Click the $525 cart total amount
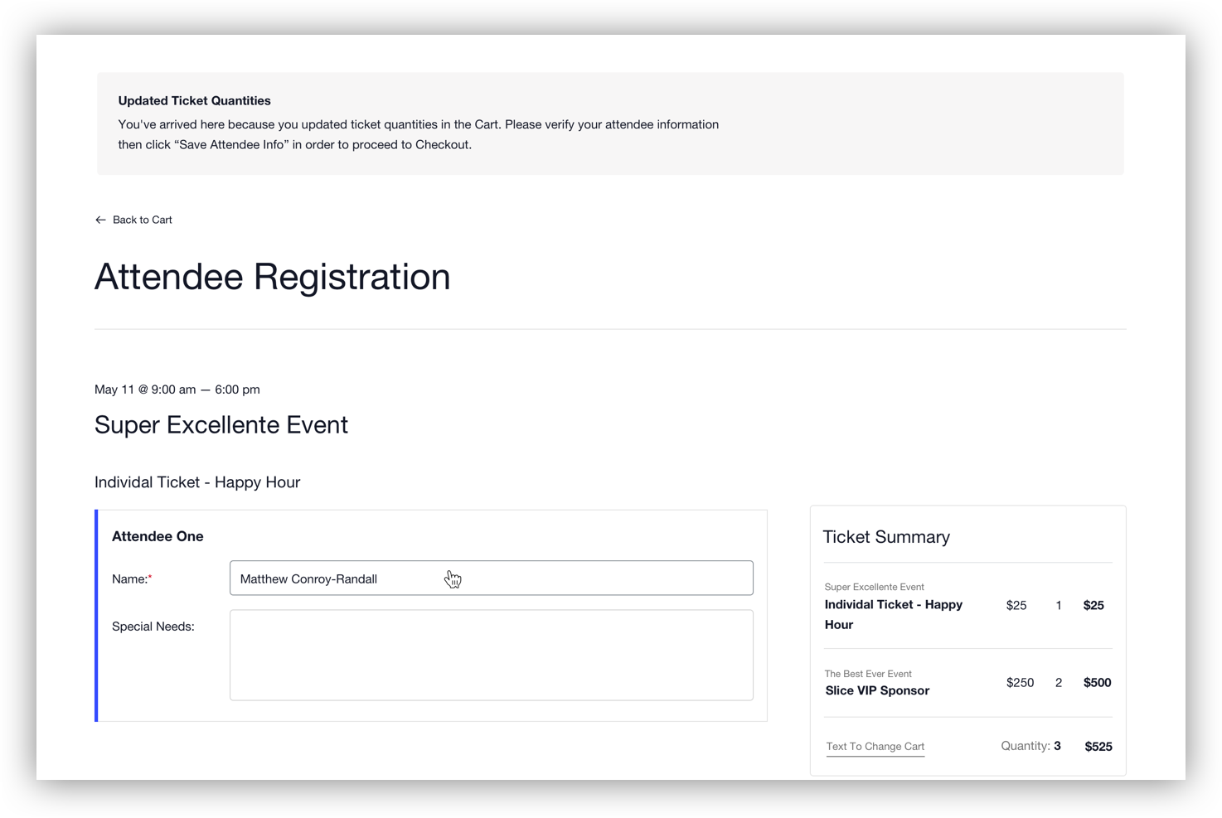The image size is (1222, 818). pos(1098,747)
